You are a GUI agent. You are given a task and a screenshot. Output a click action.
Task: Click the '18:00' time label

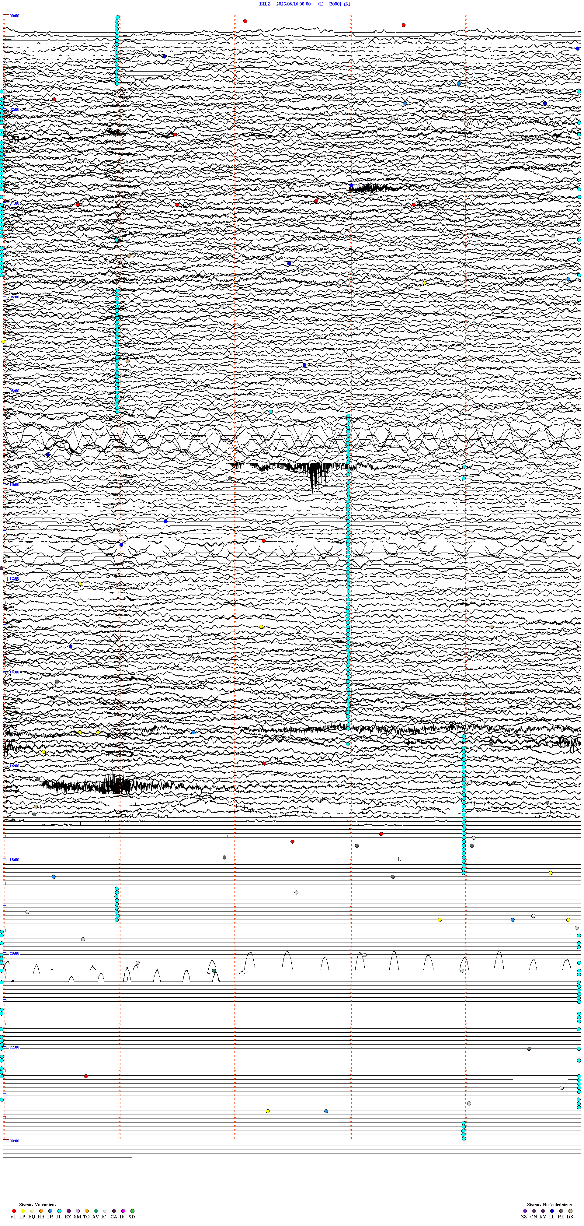(14, 859)
